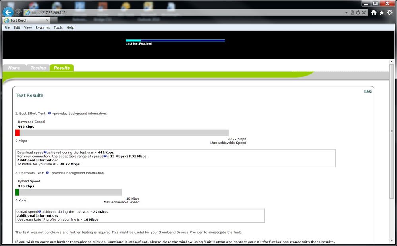Open browser Tools gear icon
Viewport: 397px width, 246px height.
click(x=390, y=12)
